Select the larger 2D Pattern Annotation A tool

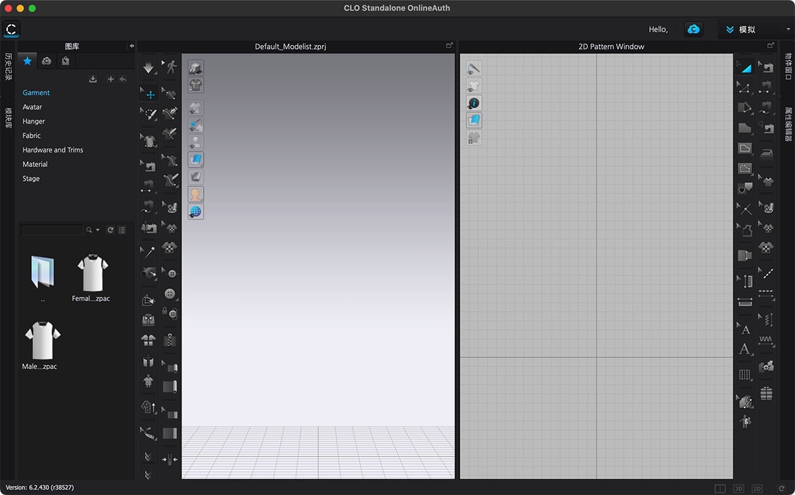[745, 349]
